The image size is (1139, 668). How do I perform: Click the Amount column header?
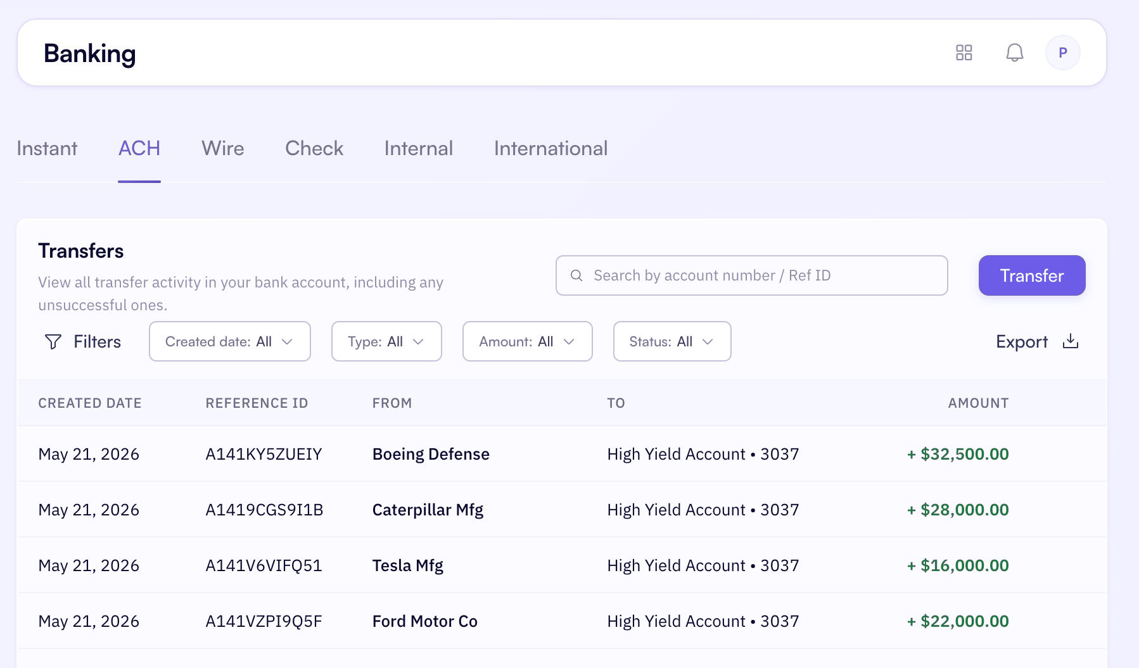point(978,403)
